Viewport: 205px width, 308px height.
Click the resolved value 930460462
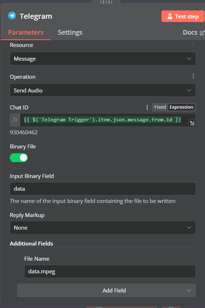pyautogui.click(x=24, y=133)
